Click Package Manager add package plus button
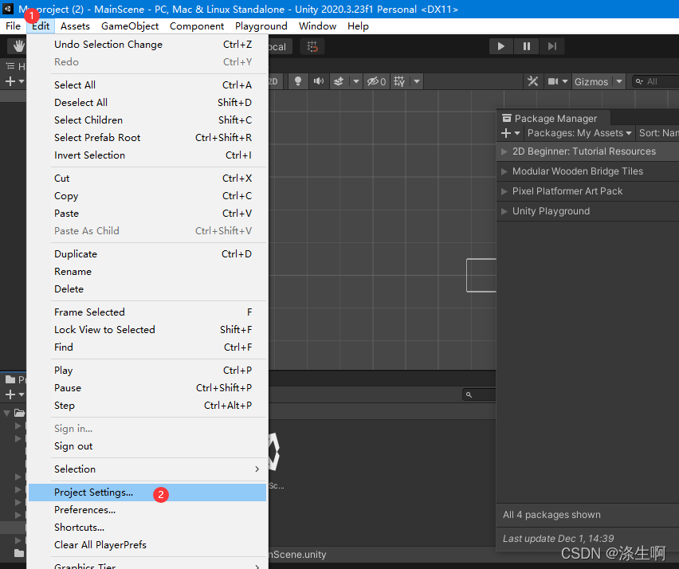Screen dimensions: 679x569 pyautogui.click(x=511, y=133)
